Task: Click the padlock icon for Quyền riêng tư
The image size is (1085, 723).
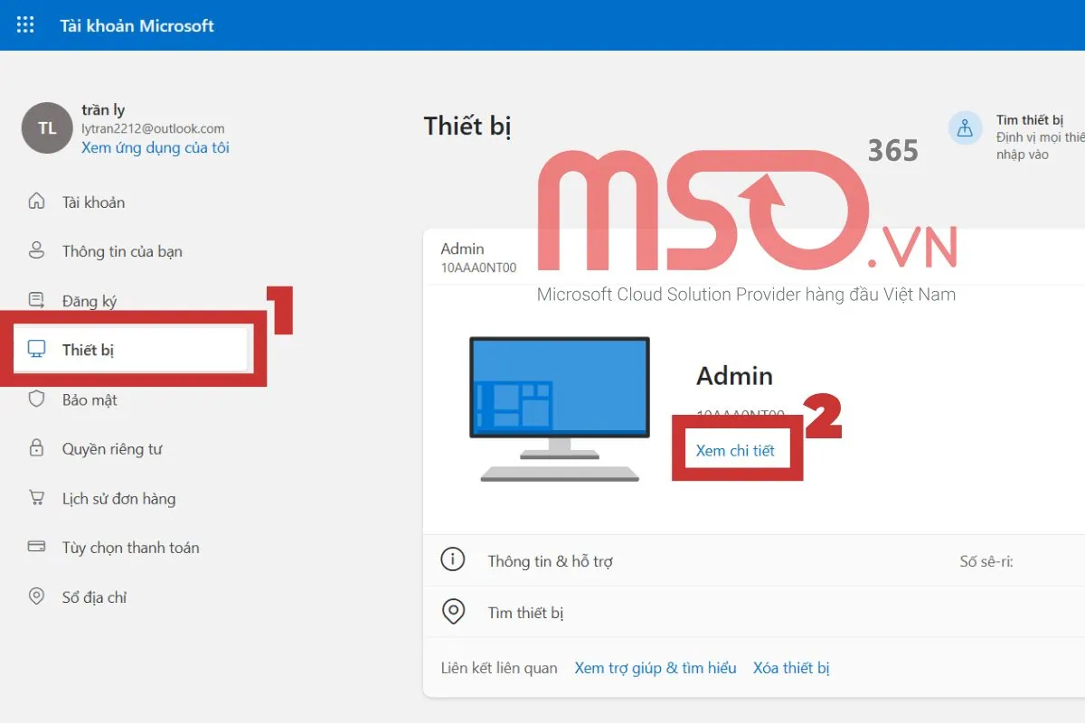Action: pos(36,449)
